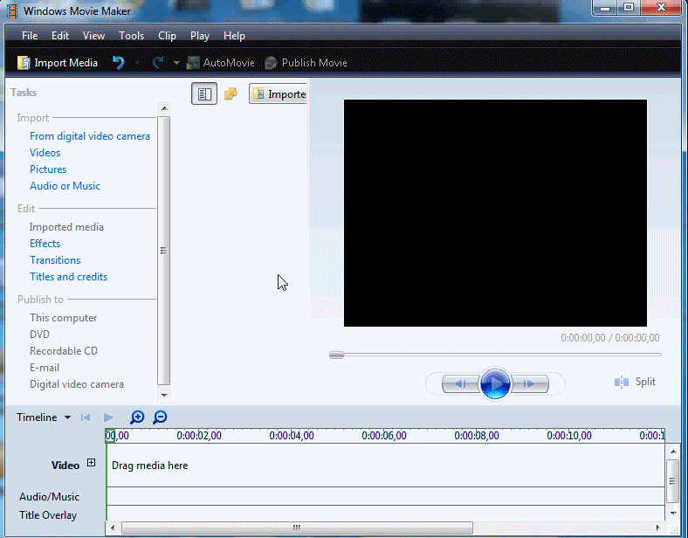The image size is (688, 538).
Task: Zoom in the timeline with plus magnifier
Action: (x=137, y=417)
